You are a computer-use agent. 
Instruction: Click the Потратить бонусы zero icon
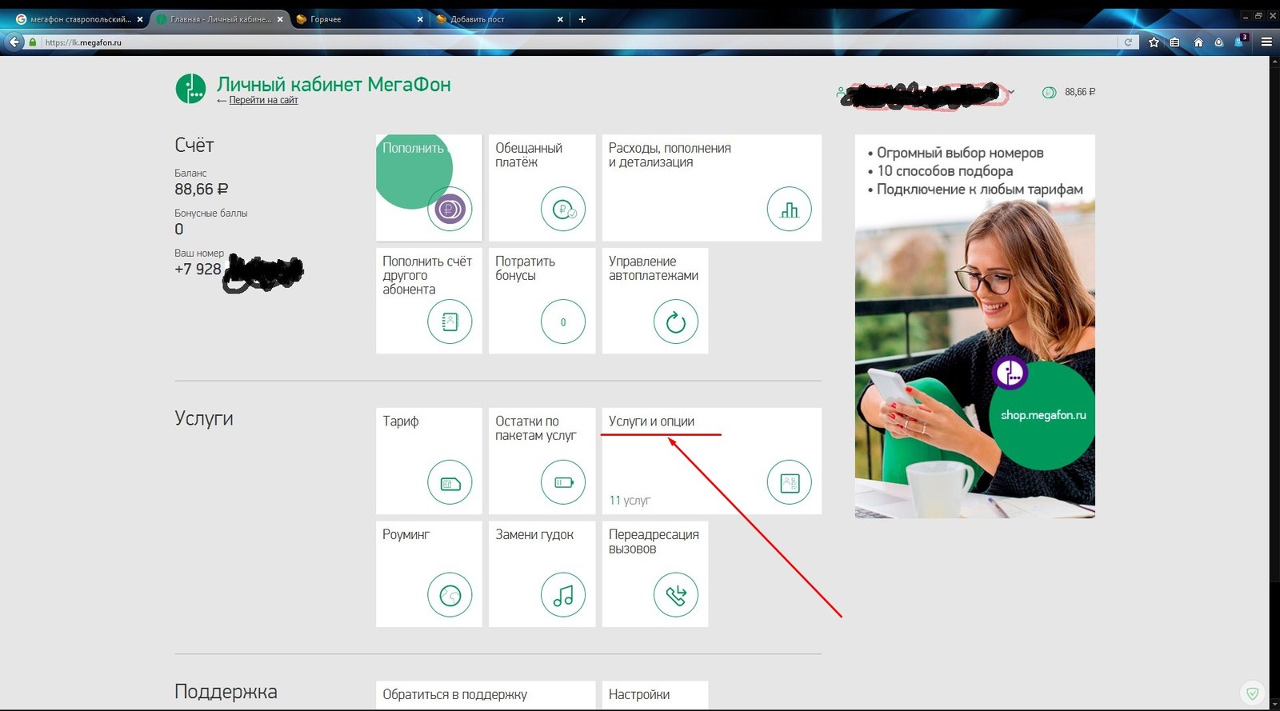click(x=563, y=322)
